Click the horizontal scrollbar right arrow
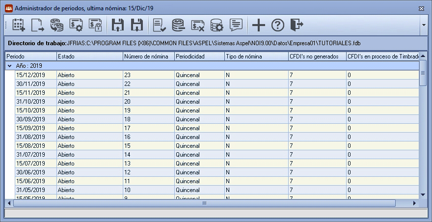Viewport: 432px width, 222px height. click(414, 203)
